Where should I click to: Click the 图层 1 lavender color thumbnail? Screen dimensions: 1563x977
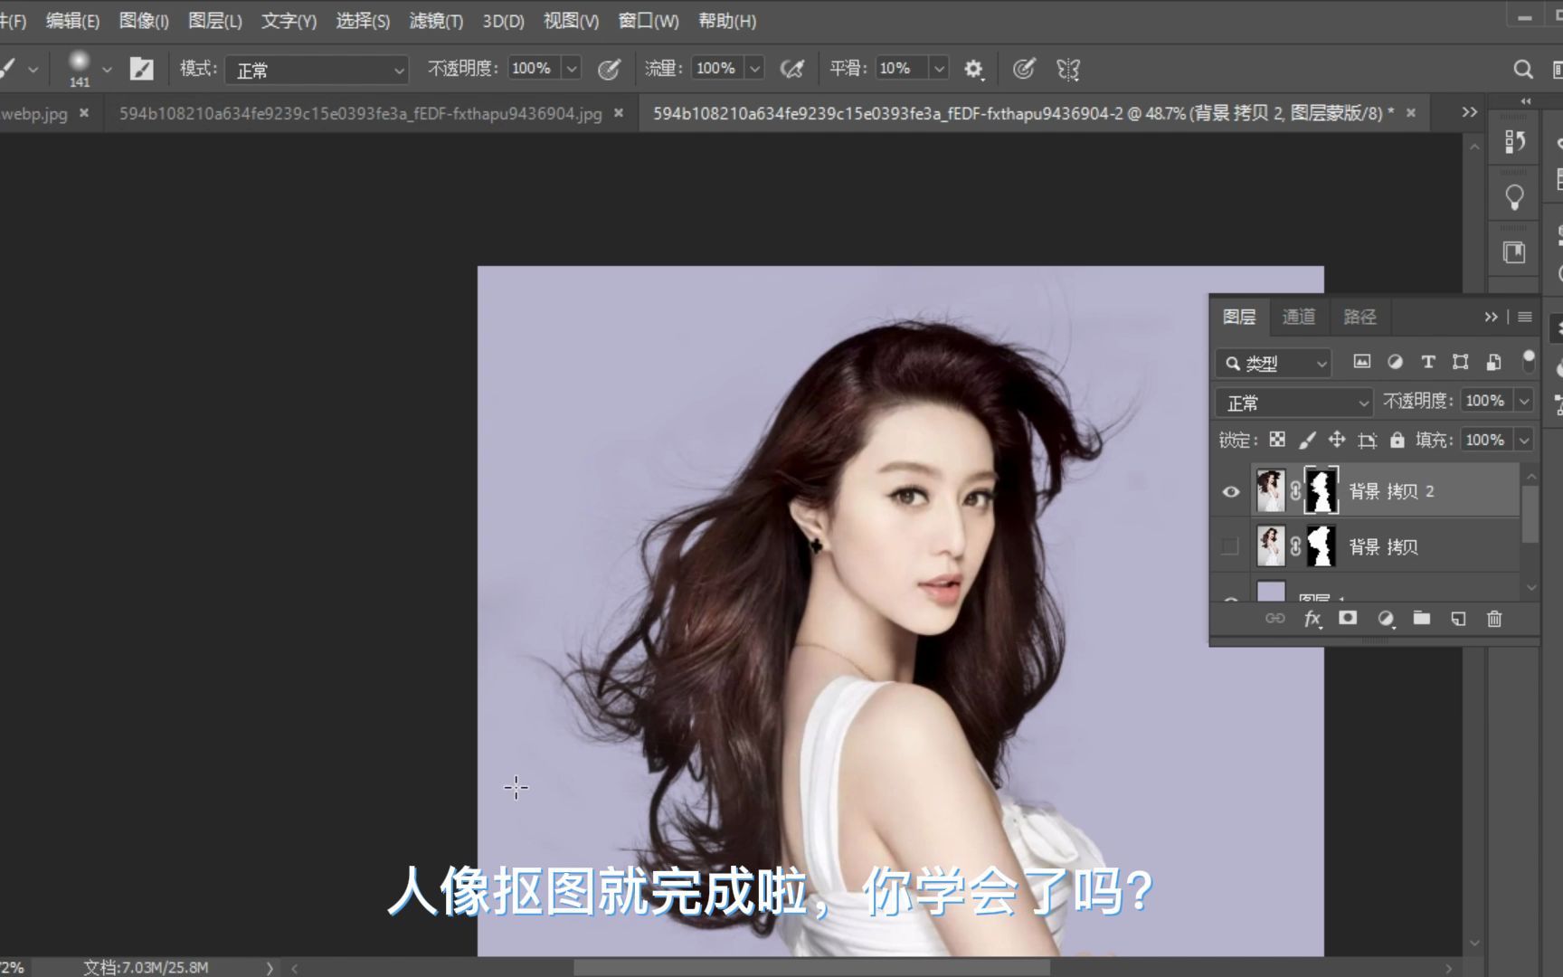1272,592
